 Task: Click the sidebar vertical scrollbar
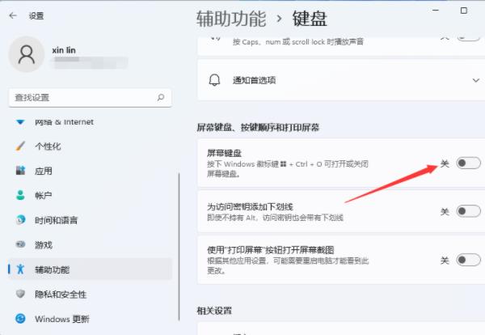click(x=179, y=247)
